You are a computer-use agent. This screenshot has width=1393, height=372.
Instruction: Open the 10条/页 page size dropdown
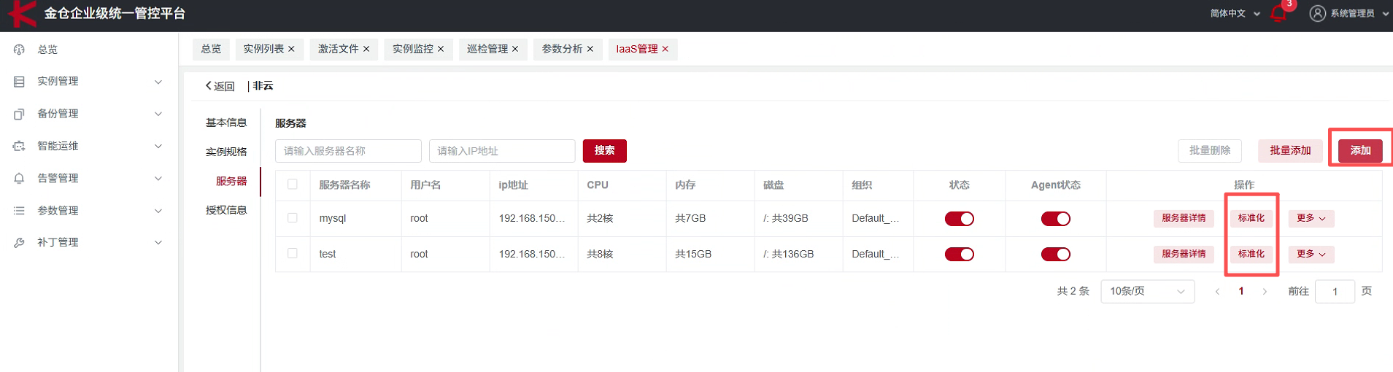[1146, 291]
